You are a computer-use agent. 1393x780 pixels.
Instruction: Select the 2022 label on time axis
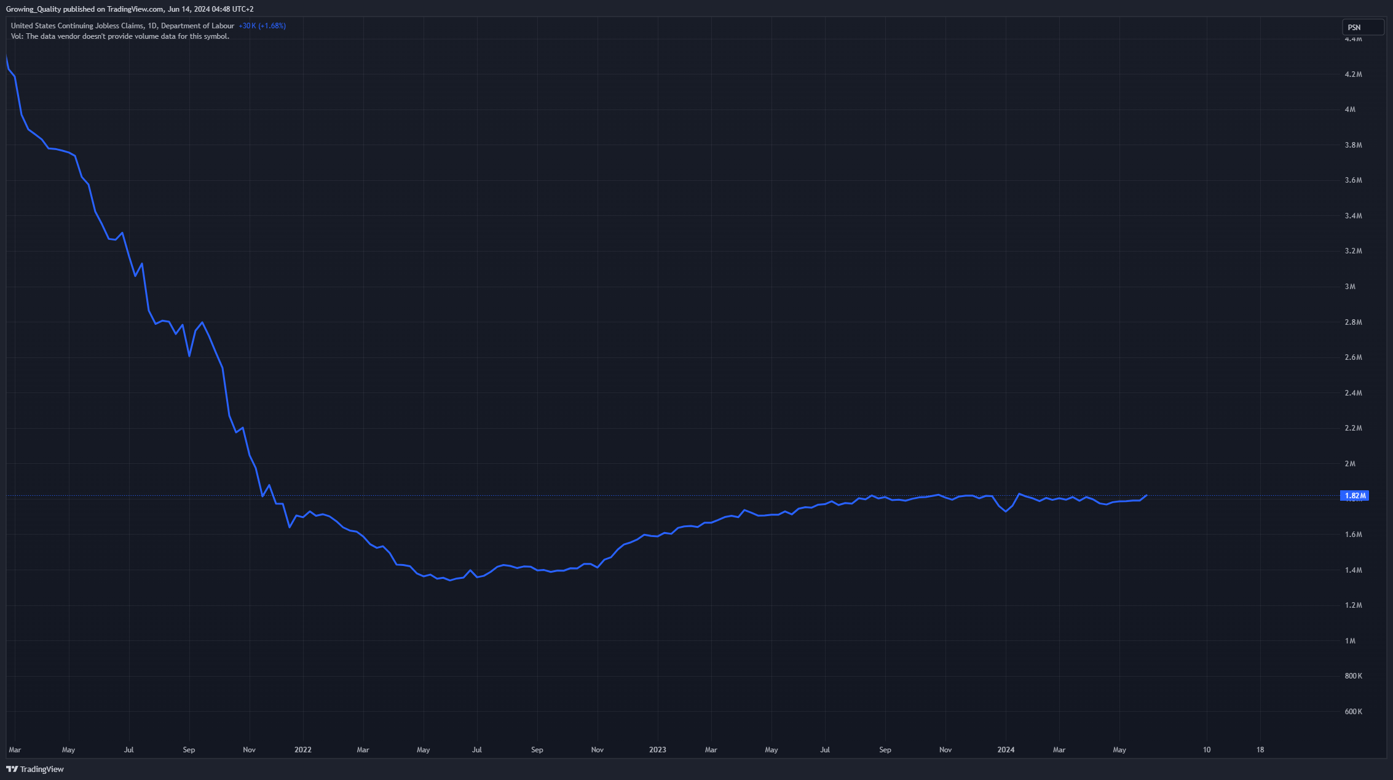pos(302,750)
